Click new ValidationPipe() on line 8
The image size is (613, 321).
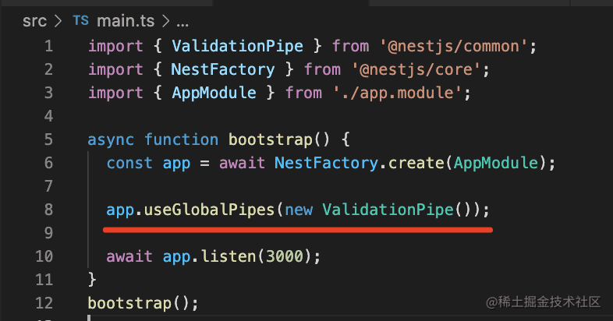coord(381,210)
